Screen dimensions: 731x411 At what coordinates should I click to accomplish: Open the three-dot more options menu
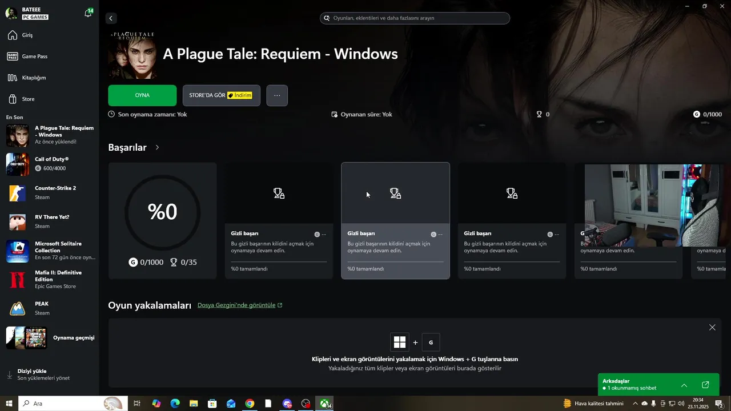coord(277,95)
